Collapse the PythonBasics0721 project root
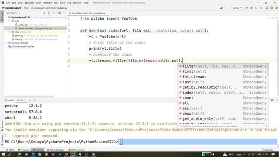The width and height of the screenshot is (279, 157). click(6, 17)
